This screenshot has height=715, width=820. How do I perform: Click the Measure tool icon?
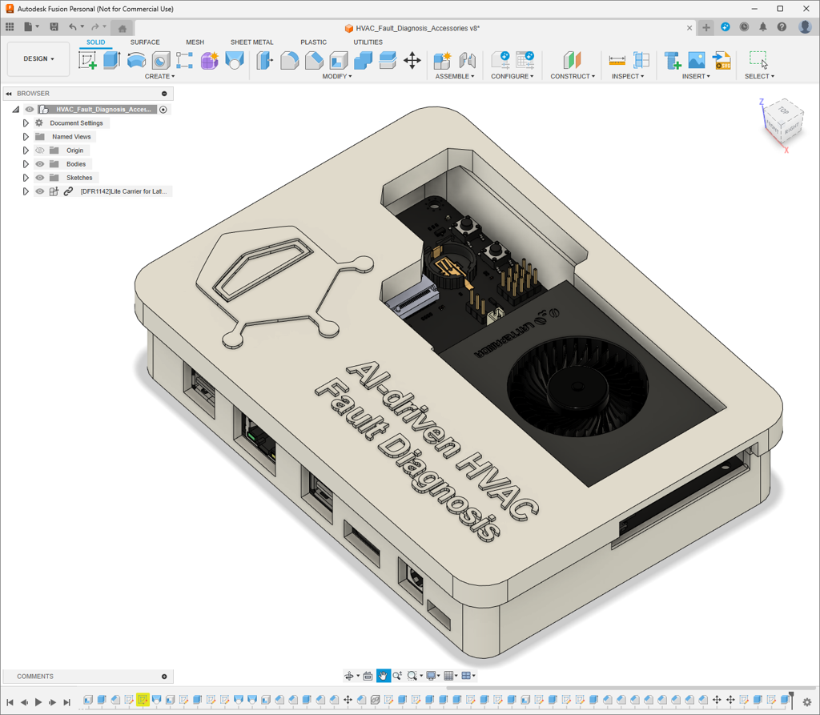[617, 60]
